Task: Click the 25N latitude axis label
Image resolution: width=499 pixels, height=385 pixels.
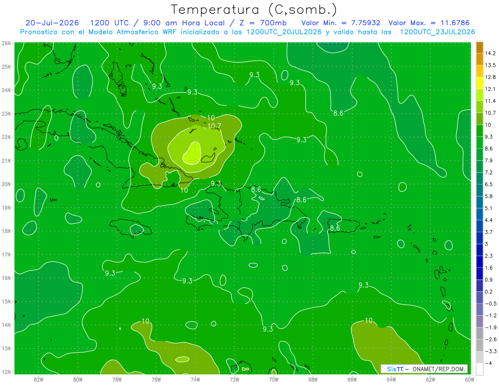Action: point(6,66)
